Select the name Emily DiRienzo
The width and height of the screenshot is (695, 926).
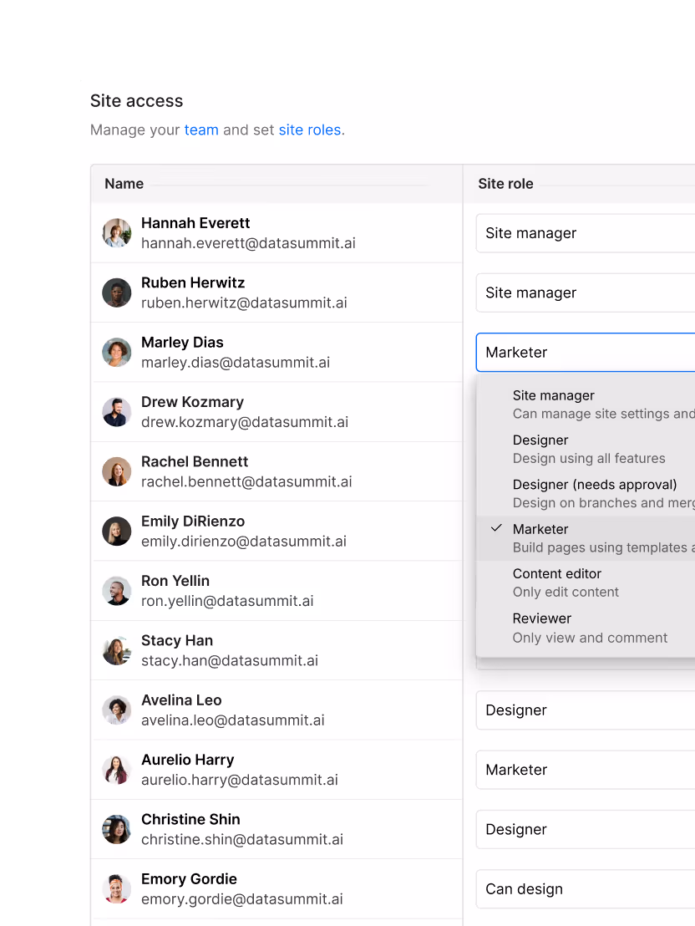point(193,522)
